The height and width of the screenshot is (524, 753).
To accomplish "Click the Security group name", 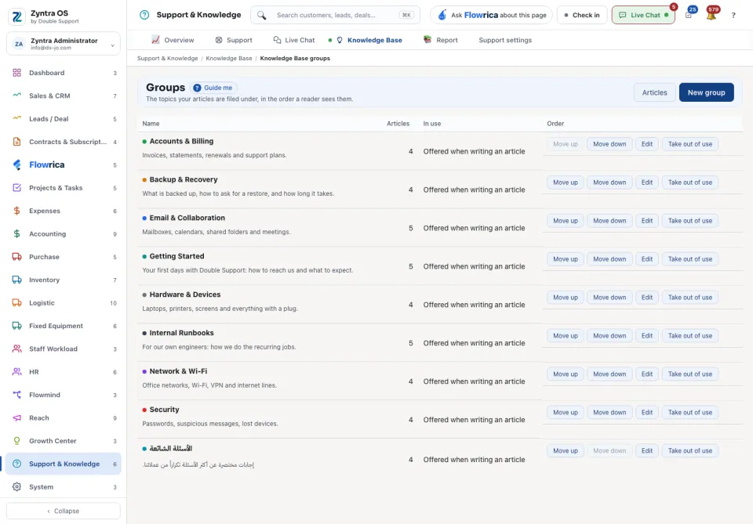I will [164, 410].
